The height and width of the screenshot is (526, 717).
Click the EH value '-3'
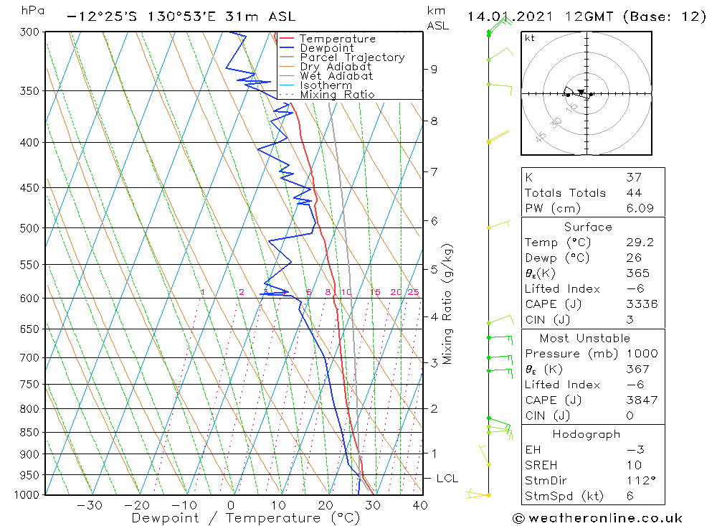click(x=635, y=449)
